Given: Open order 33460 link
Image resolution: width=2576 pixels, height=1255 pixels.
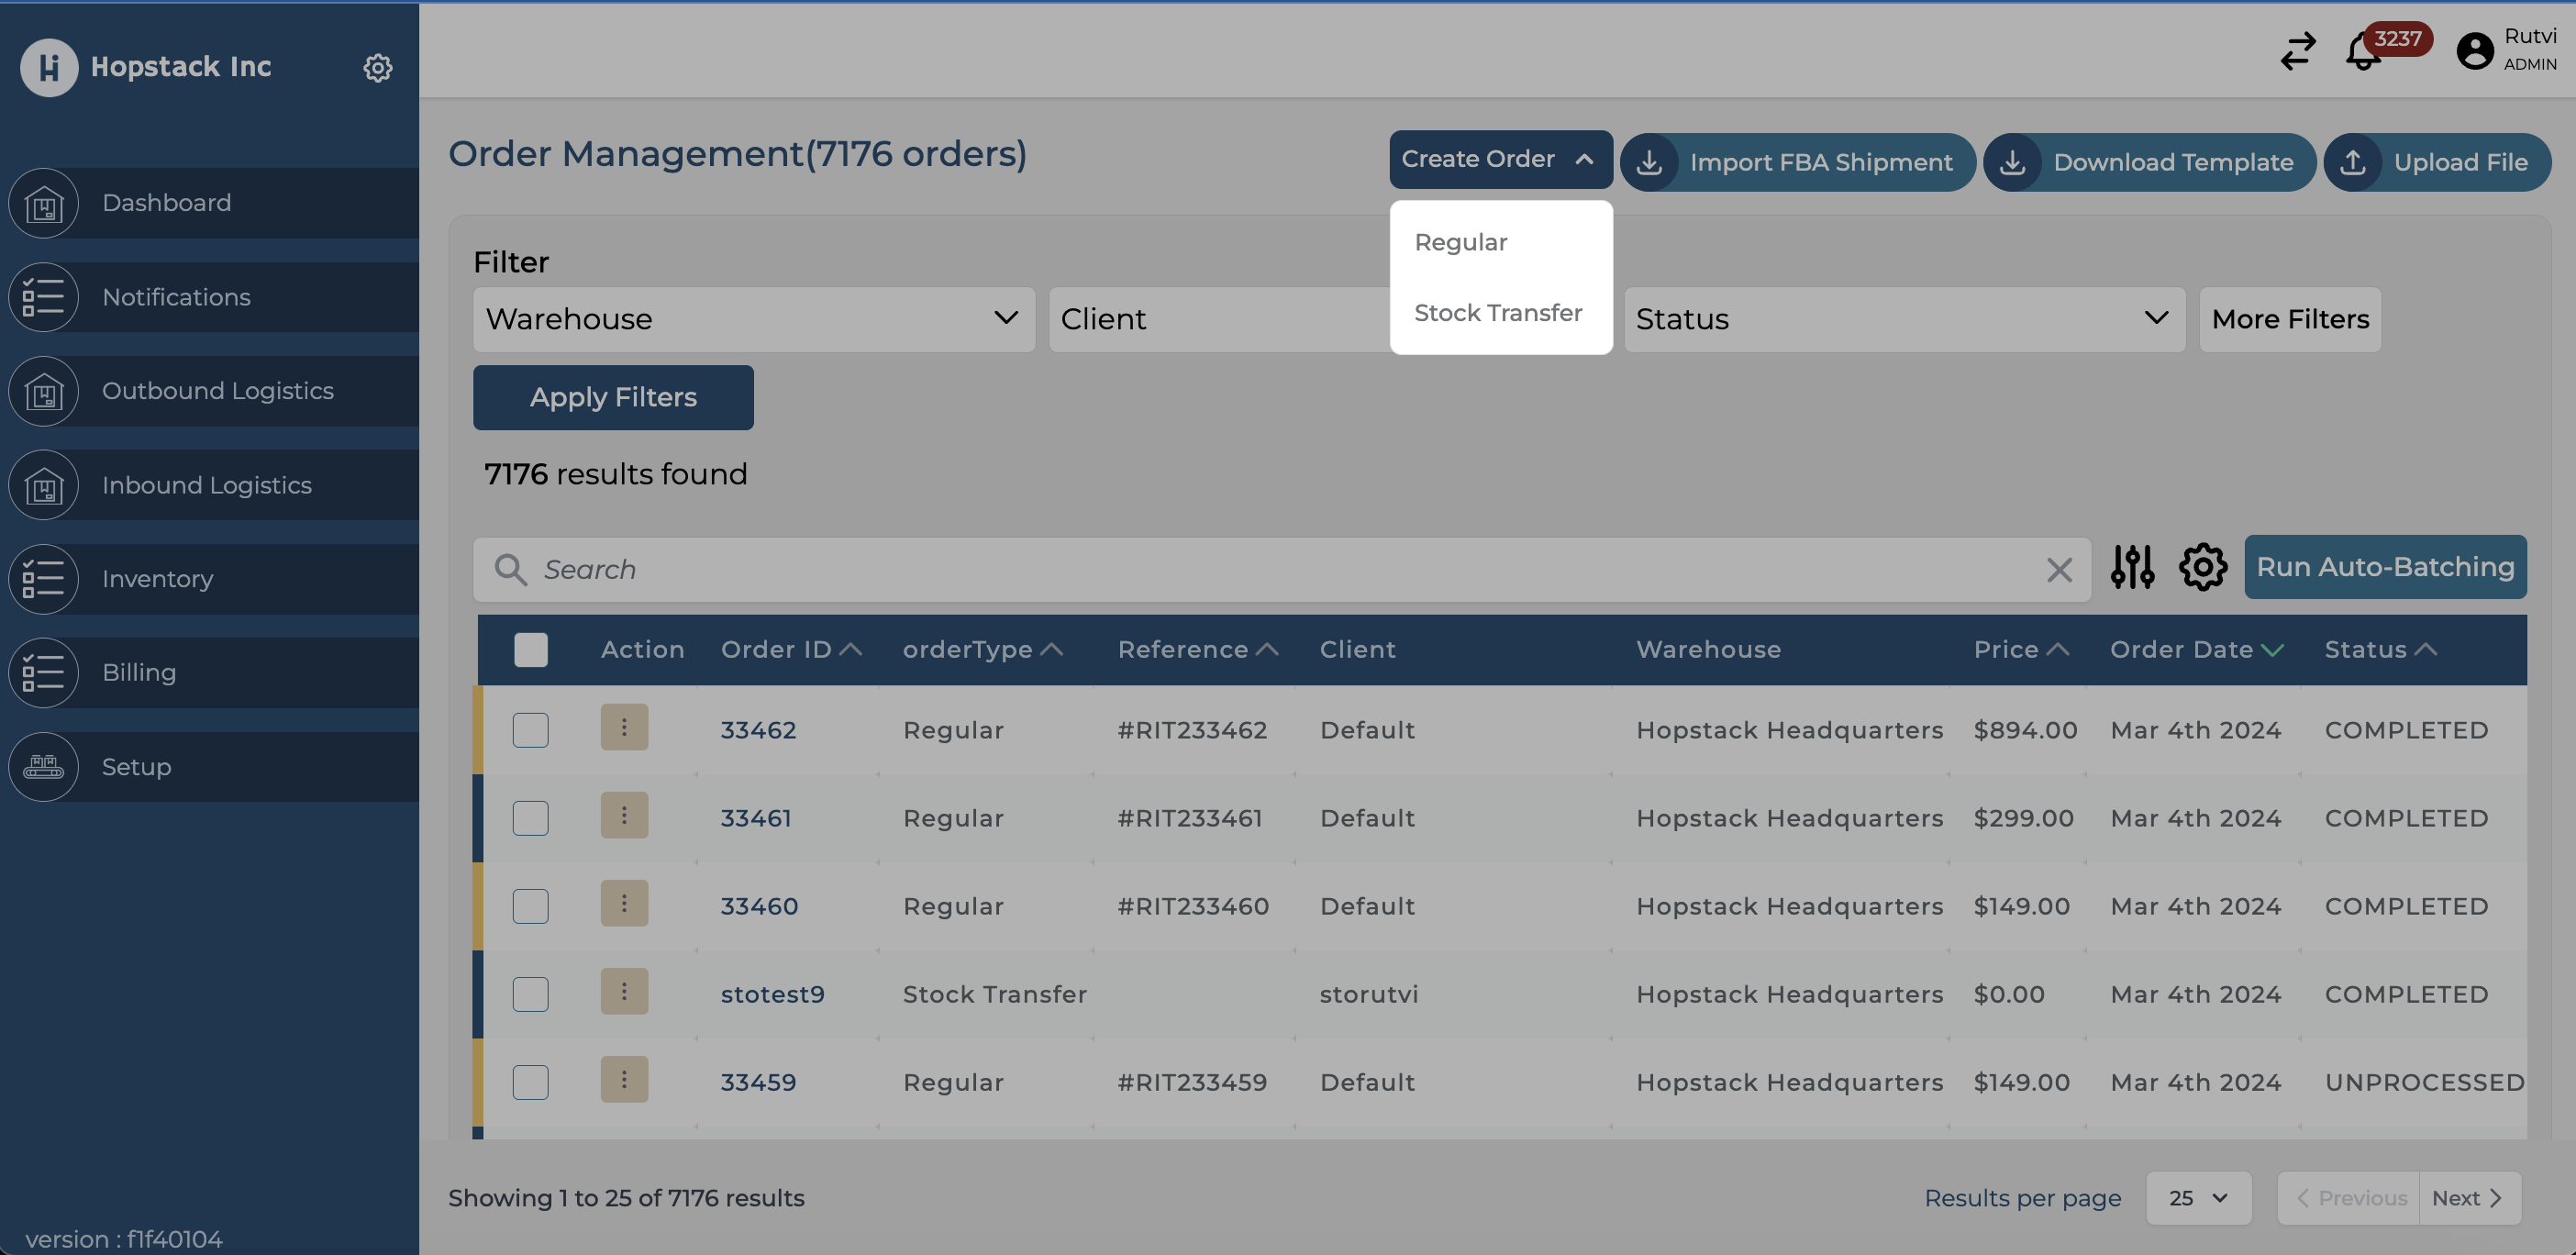Looking at the screenshot, I should point(759,906).
